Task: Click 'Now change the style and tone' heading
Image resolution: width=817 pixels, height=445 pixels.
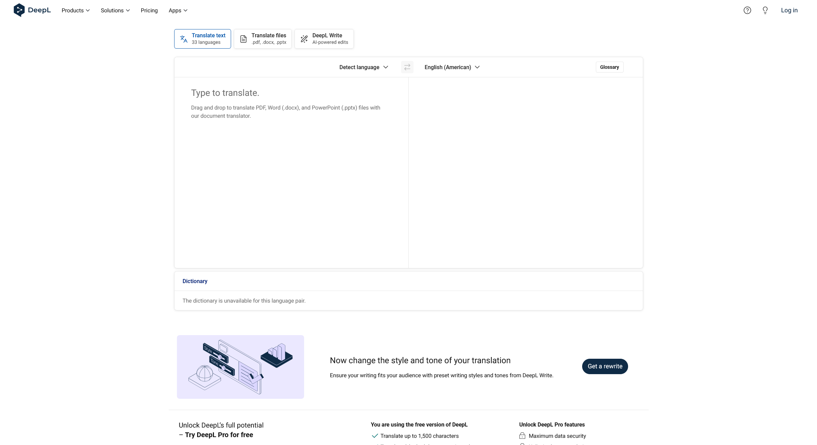Action: (420, 360)
